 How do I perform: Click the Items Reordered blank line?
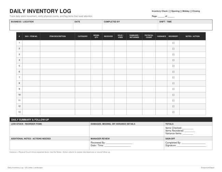point(190,131)
